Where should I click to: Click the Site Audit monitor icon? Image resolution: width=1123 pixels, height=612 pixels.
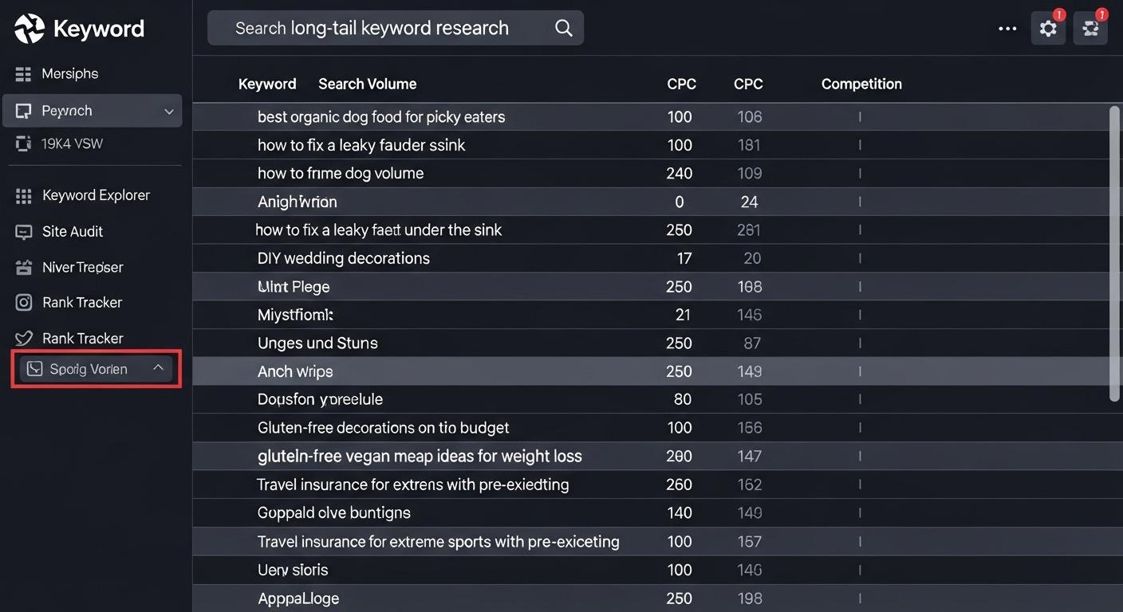23,232
